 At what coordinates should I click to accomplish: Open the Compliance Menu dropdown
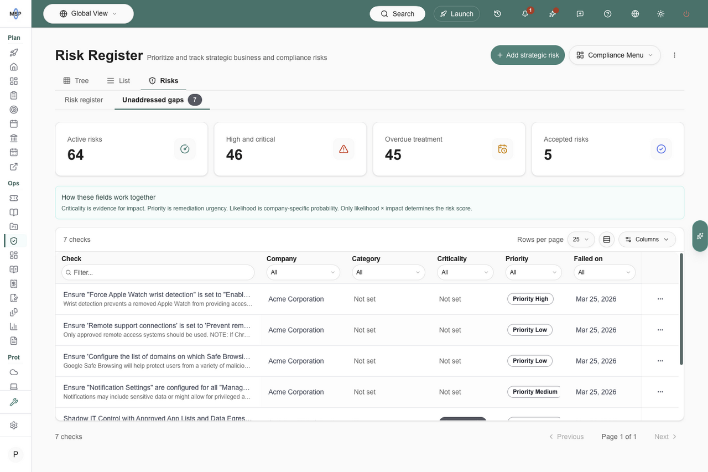(615, 55)
